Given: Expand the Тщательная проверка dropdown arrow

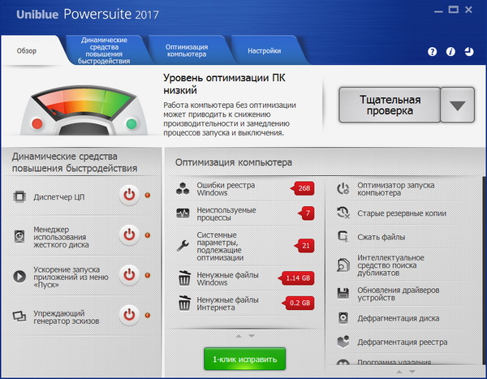Looking at the screenshot, I should 458,105.
